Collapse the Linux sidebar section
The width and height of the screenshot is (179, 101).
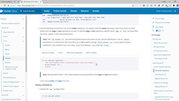[23, 41]
